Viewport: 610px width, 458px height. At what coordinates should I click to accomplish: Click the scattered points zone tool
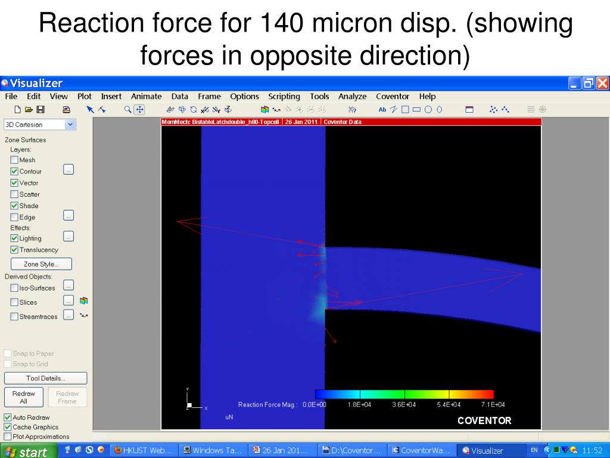(x=493, y=110)
